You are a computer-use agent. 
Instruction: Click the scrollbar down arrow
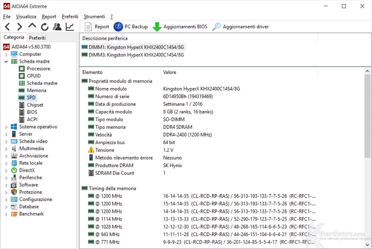coord(367,245)
